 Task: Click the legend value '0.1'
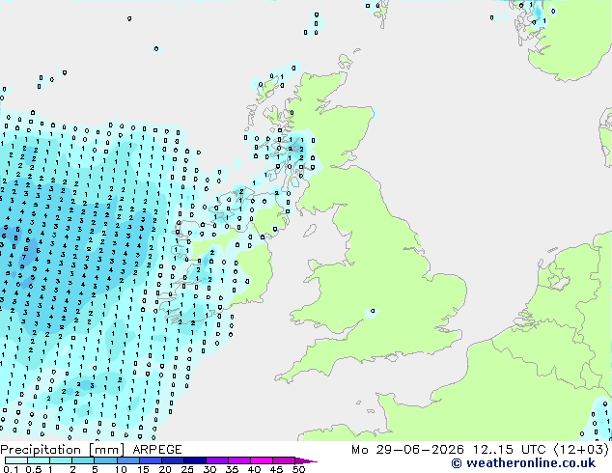(x=11, y=469)
